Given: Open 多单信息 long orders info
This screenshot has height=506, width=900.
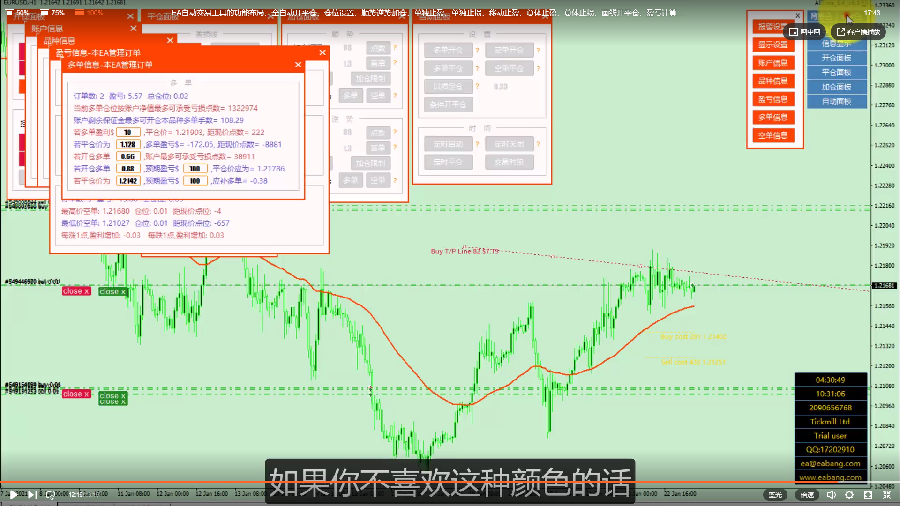Looking at the screenshot, I should click(x=773, y=117).
